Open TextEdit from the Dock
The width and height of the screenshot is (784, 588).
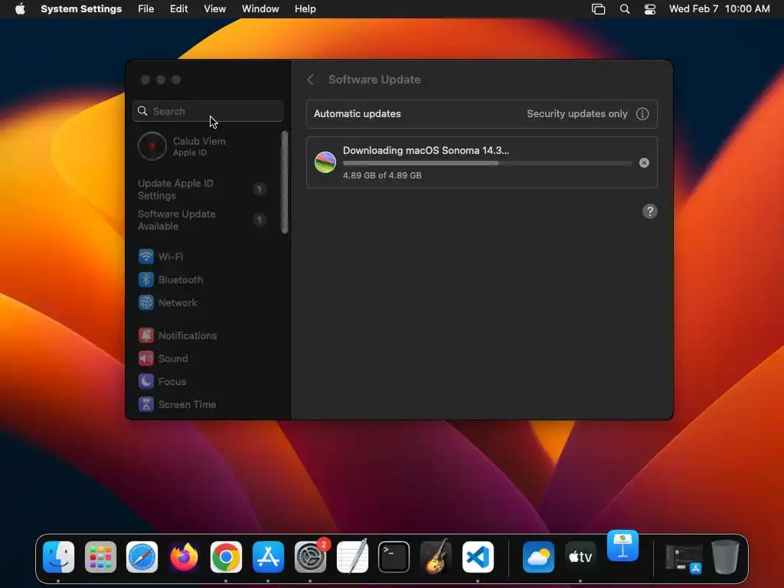tap(352, 557)
